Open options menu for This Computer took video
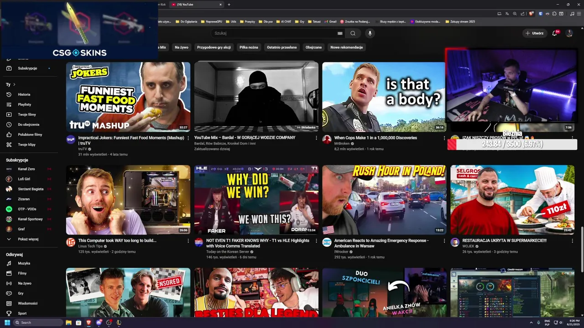This screenshot has width=584, height=328. [x=188, y=241]
